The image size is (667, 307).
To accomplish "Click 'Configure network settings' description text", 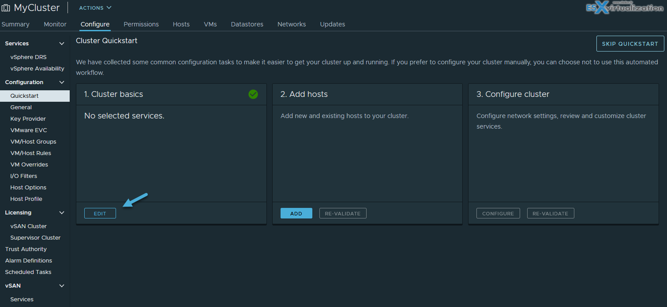I will coord(561,121).
